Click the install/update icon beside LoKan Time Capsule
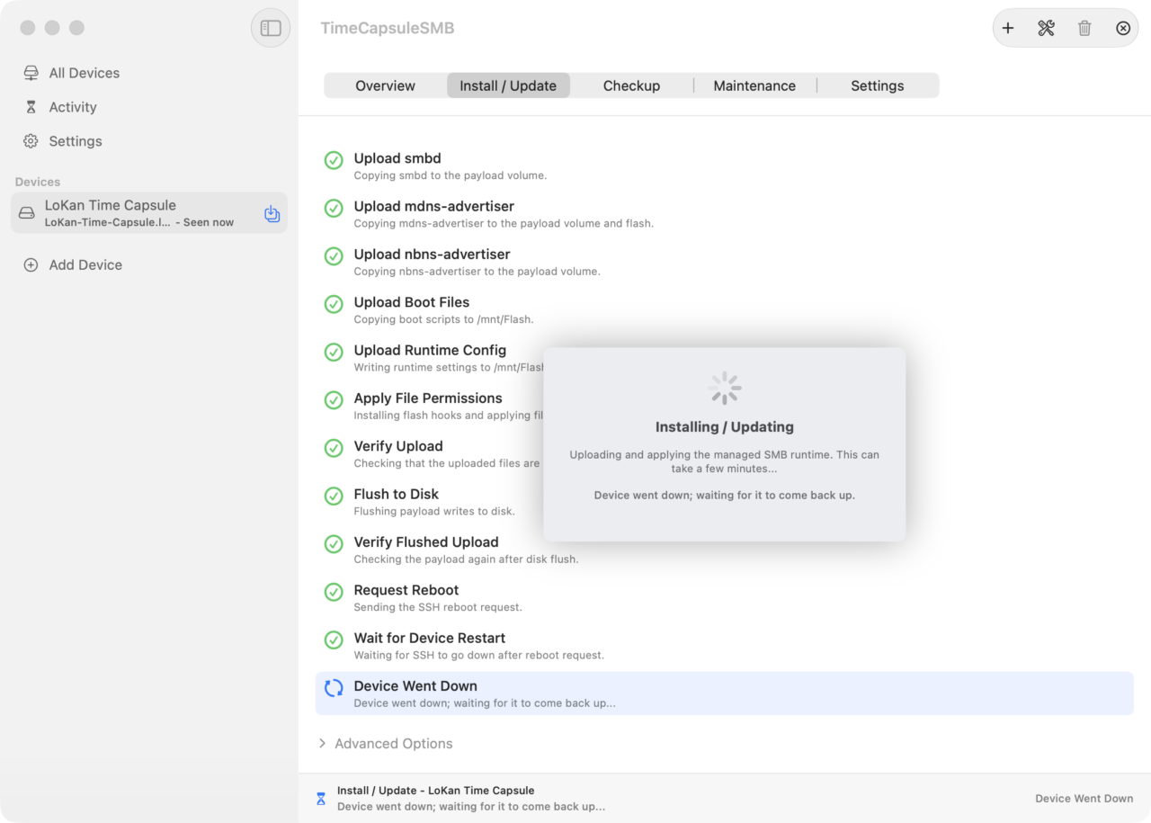 click(272, 214)
